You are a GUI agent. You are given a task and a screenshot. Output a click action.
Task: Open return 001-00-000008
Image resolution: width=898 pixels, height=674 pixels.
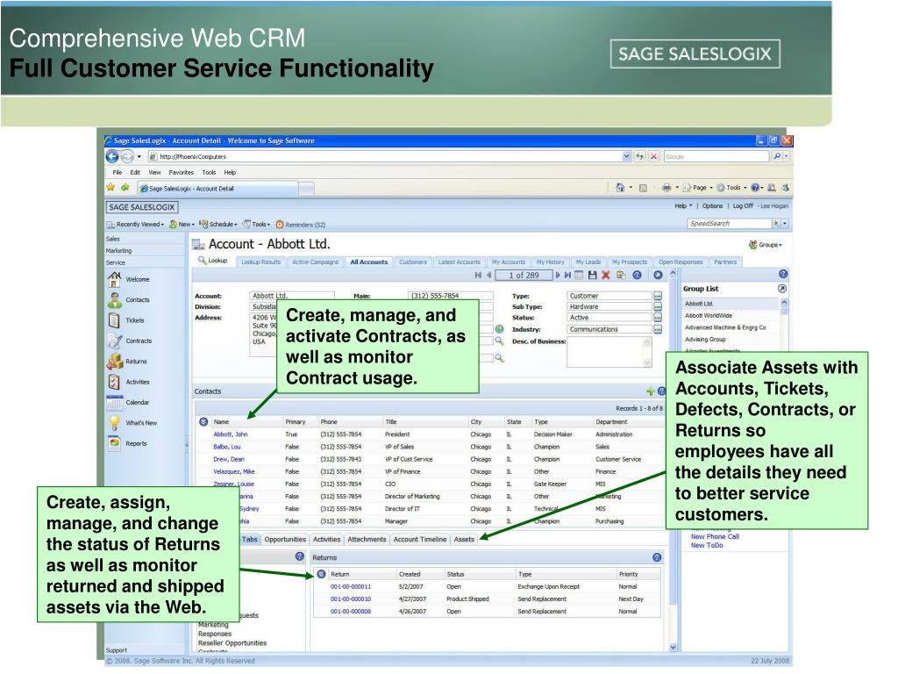tap(351, 612)
